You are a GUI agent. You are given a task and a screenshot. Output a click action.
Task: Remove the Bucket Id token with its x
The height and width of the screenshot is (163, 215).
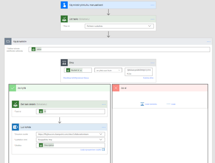coord(81,71)
